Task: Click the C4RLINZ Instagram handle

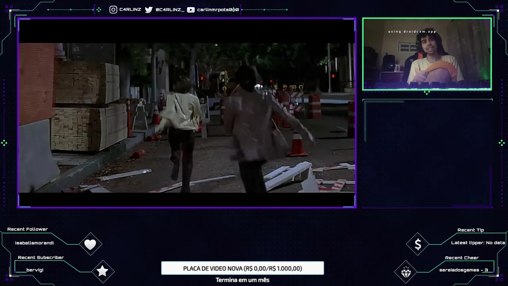Action: 130,10
